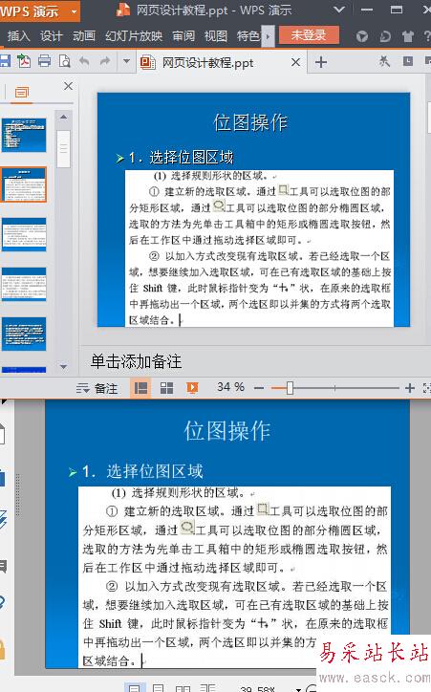Add a new document tab with plus
This screenshot has height=692, width=431.
[321, 62]
